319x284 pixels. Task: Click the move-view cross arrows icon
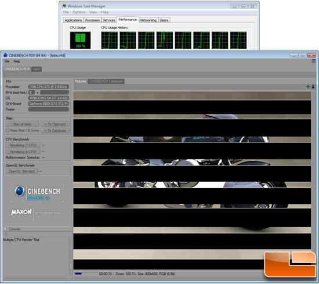click(308, 87)
